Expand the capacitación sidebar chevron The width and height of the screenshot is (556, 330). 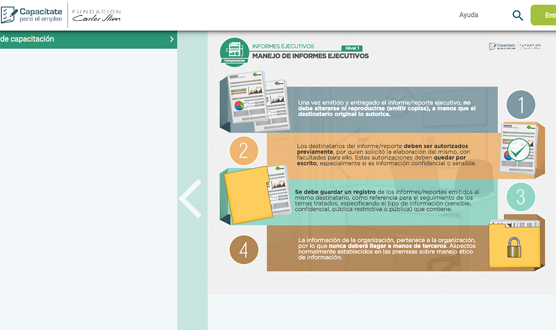[x=171, y=39]
